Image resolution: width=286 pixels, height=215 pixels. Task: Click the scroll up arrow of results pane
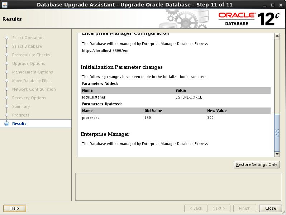(277, 36)
